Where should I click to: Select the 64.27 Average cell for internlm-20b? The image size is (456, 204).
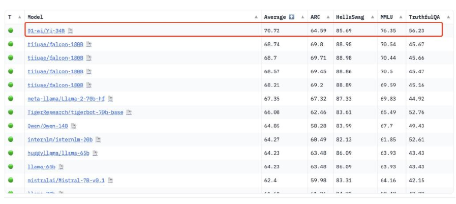click(x=272, y=139)
